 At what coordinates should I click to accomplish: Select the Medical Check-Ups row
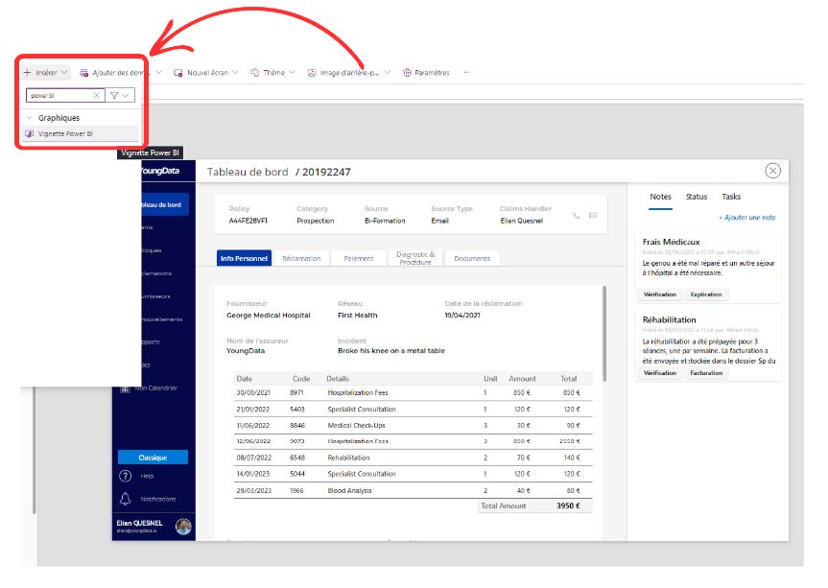pyautogui.click(x=413, y=426)
